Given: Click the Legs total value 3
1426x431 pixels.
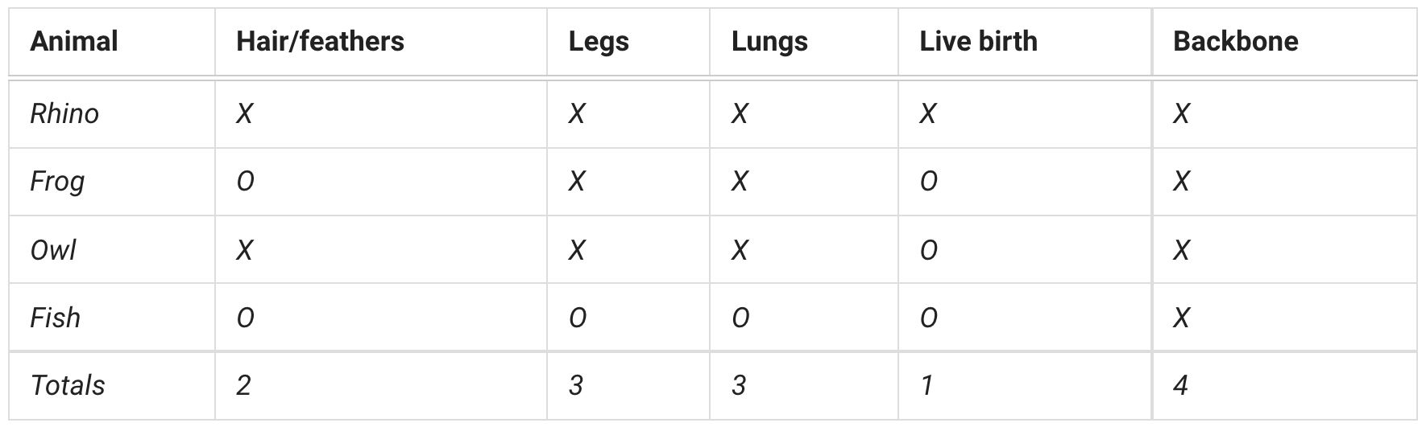Looking at the screenshot, I should coord(576,386).
